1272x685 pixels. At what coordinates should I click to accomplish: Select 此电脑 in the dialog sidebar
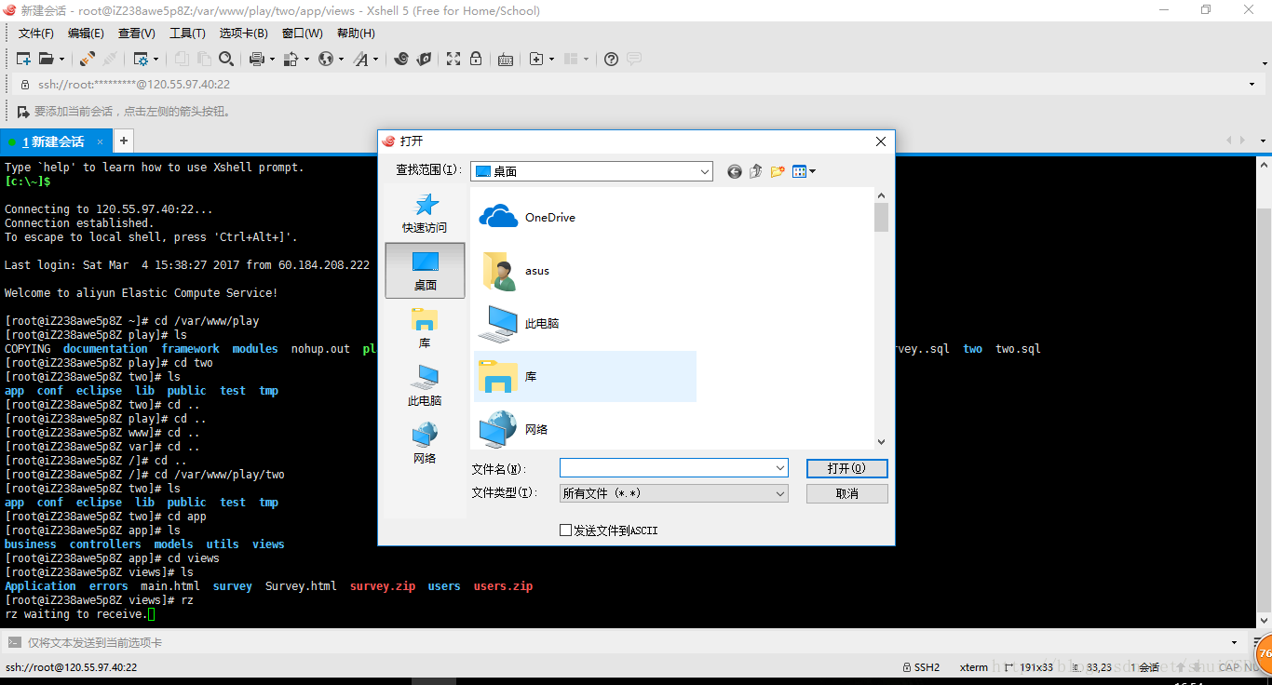pos(425,386)
